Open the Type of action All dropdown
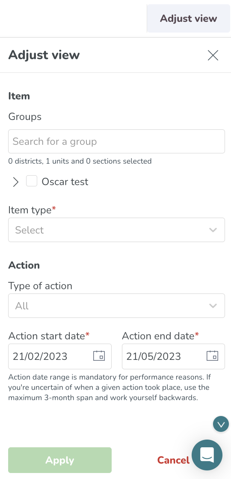The width and height of the screenshot is (231, 479). 116,305
